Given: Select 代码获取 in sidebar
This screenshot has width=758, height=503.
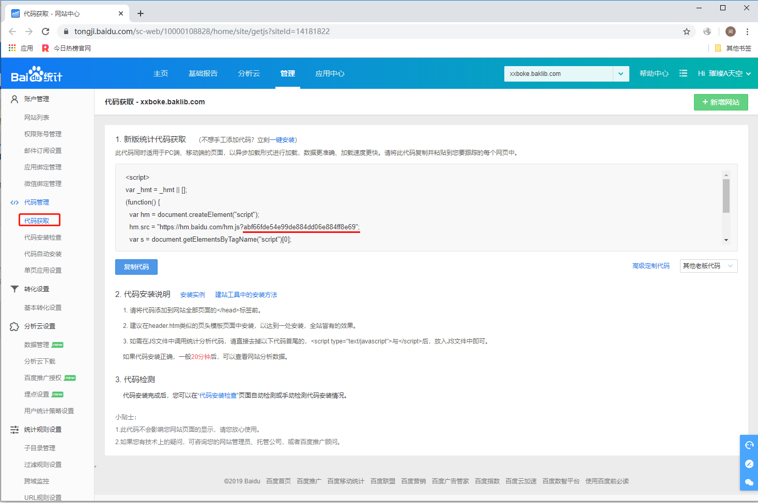Looking at the screenshot, I should tap(37, 221).
